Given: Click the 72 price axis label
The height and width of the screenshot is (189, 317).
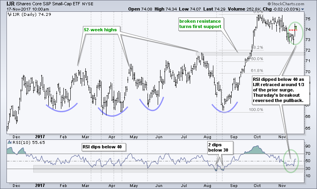Looking at the screenshot, I should 308,50.
